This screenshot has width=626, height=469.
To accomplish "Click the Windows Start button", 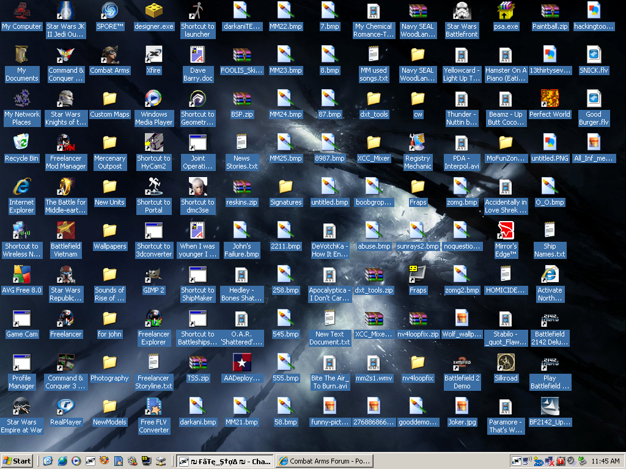I will pos(17,461).
